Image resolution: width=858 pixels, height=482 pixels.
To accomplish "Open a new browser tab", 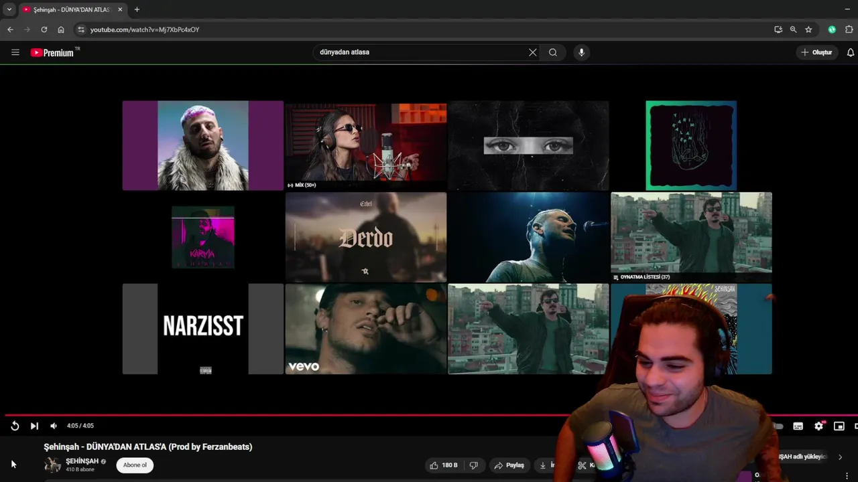I will tap(137, 9).
